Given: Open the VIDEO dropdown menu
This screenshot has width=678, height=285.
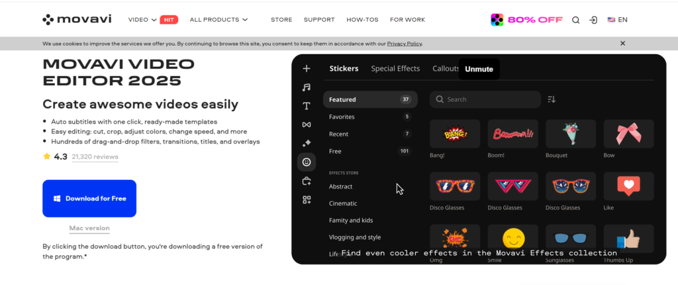Looking at the screenshot, I should [x=142, y=20].
